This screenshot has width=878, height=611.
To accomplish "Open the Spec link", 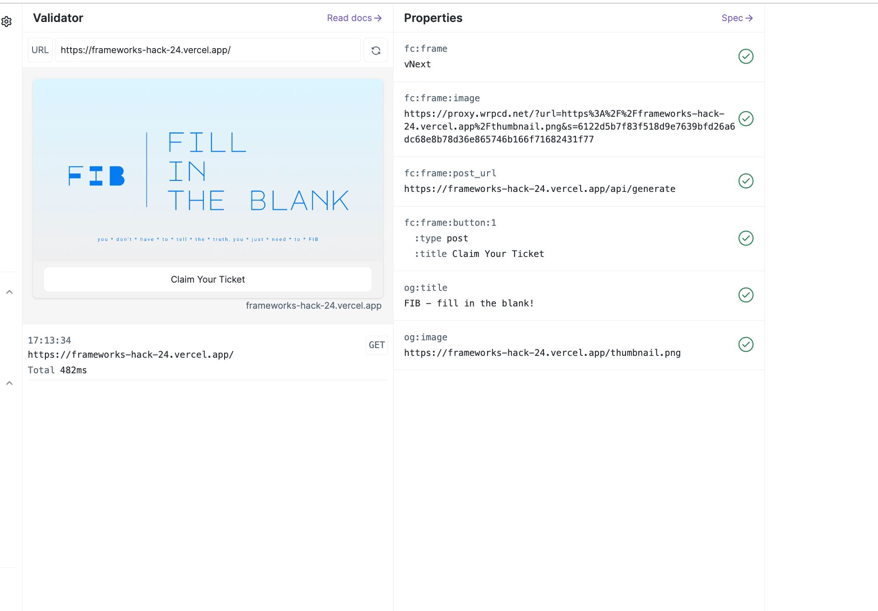I will coord(737,18).
